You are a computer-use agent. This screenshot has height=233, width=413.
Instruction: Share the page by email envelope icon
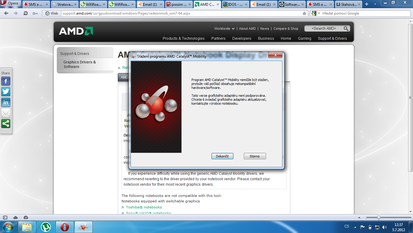coord(6,113)
